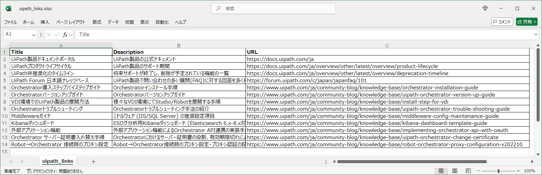This screenshot has height=175, width=542.
Task: Select cell Kibanaダッシュボード
Action: point(61,123)
